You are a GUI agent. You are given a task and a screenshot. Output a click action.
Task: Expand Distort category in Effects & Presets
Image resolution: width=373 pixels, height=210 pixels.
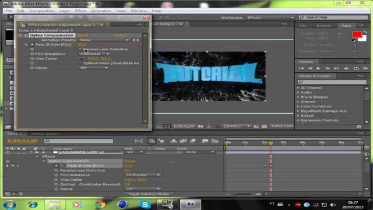[x=298, y=116]
